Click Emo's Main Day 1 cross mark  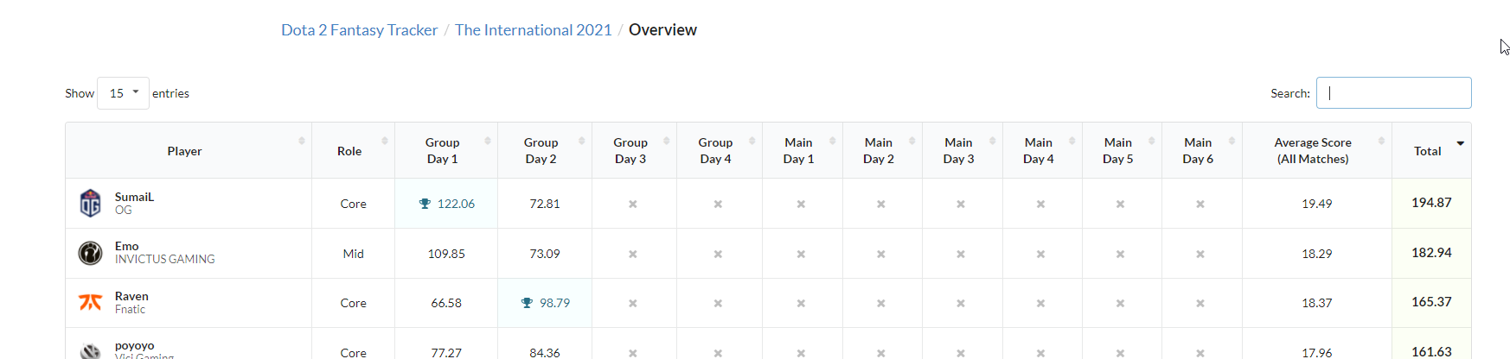pos(801,254)
